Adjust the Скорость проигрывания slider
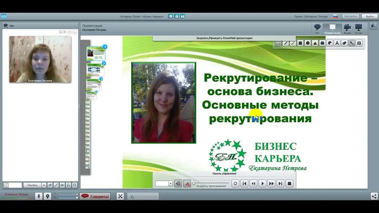Screen dimensions: 379x213 (194, 183)
